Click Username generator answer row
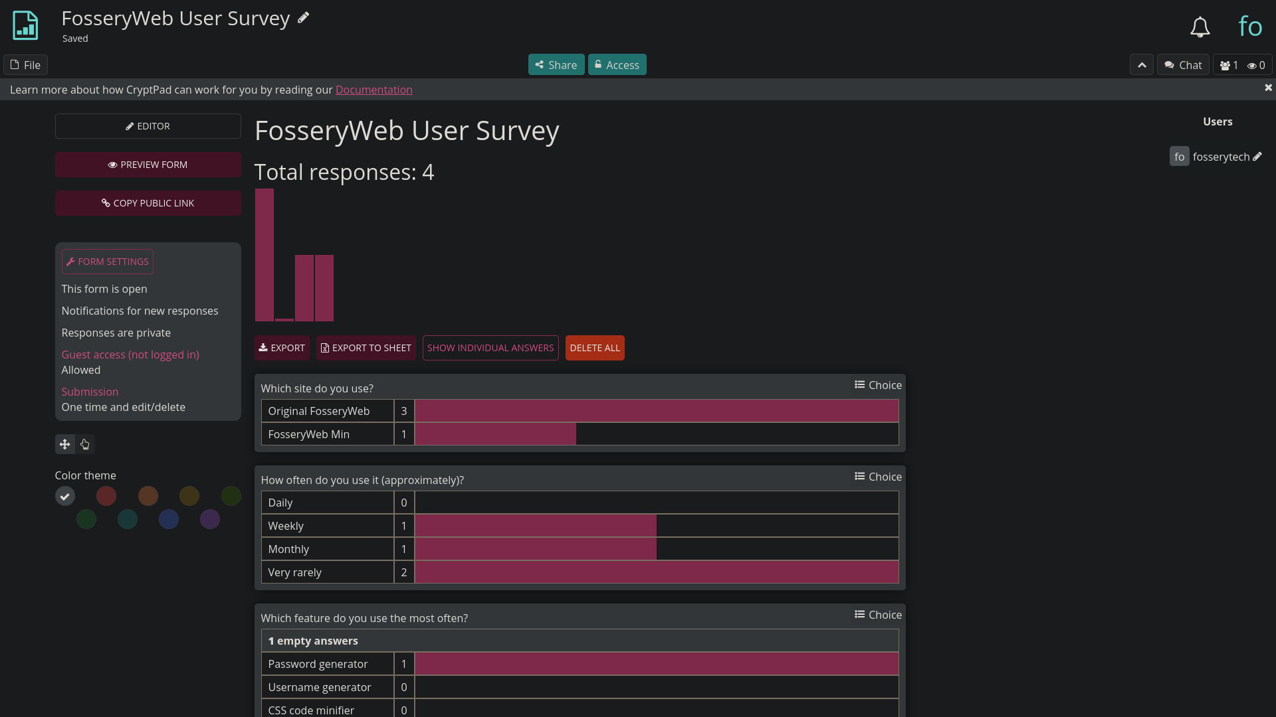The width and height of the screenshot is (1276, 717). pyautogui.click(x=580, y=687)
